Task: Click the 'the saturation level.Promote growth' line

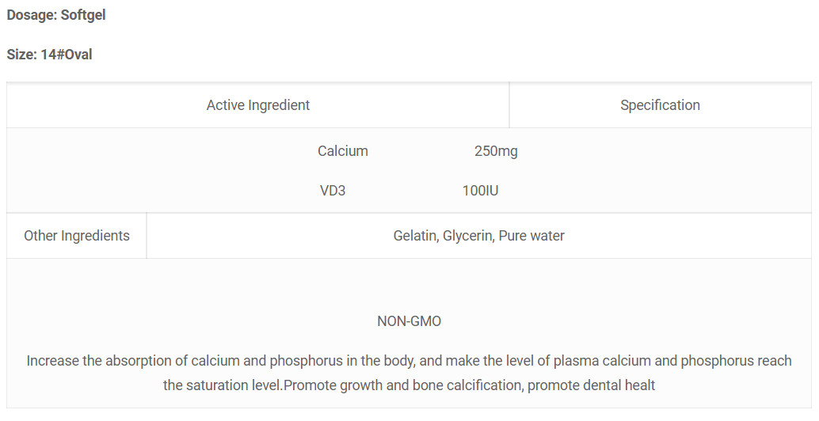Action: [x=409, y=385]
